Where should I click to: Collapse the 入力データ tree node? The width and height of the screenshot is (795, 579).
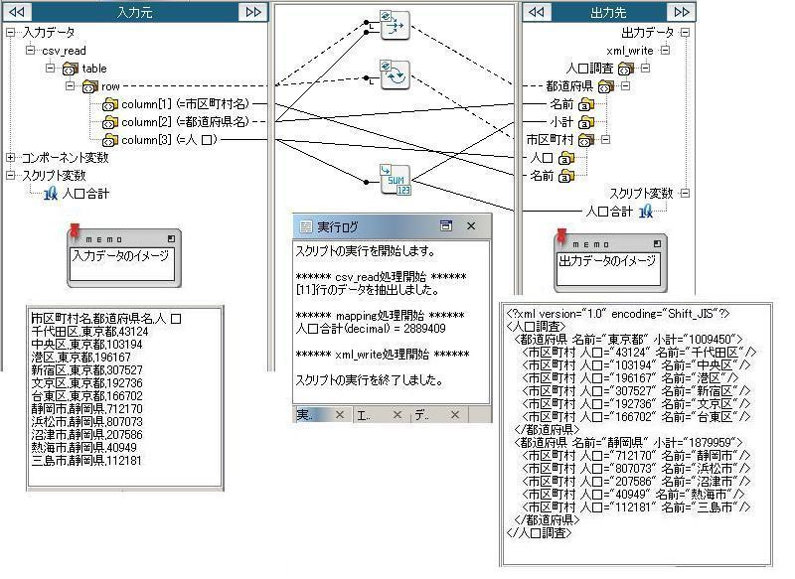click(x=10, y=33)
